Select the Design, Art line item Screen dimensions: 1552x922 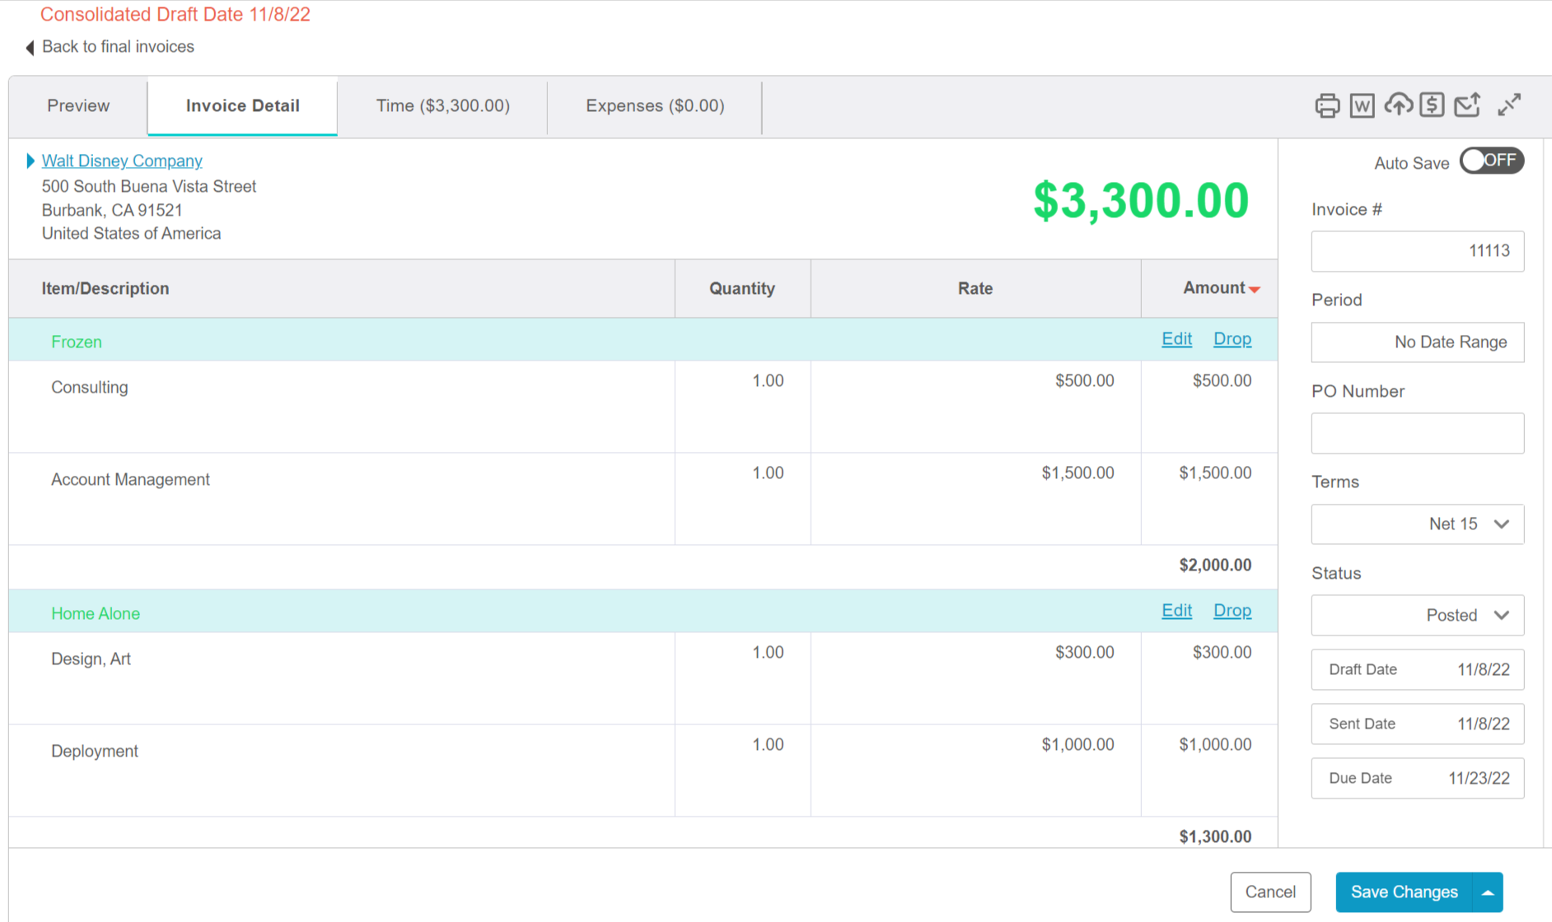point(91,659)
